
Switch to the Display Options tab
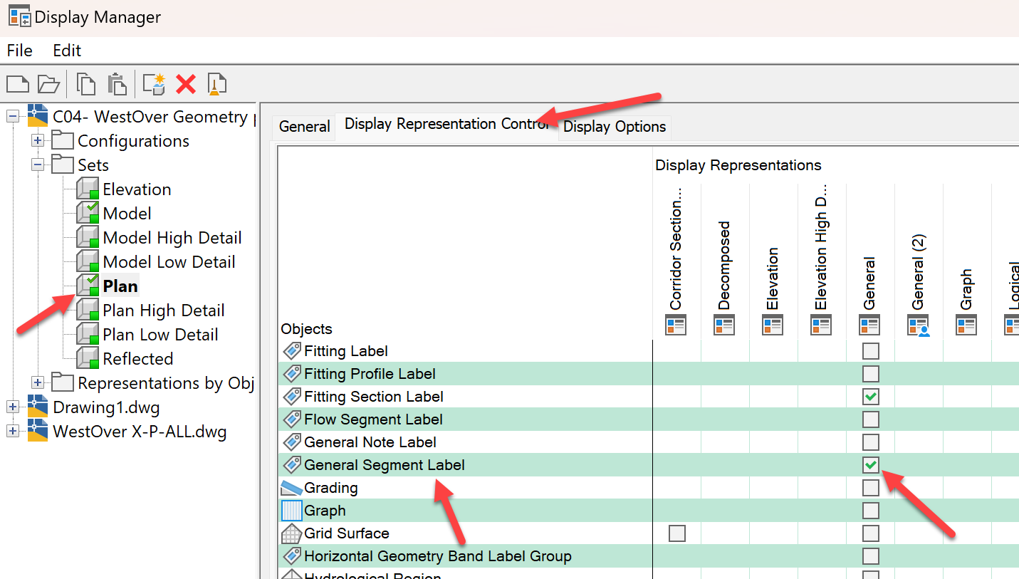click(614, 127)
